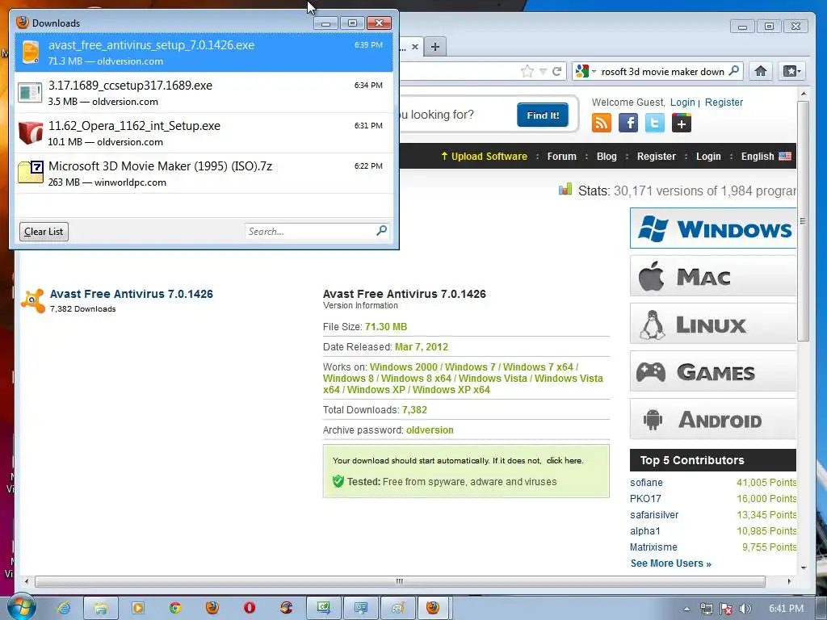This screenshot has height=620, width=827.
Task: Open the Blog menu item
Action: tap(607, 156)
